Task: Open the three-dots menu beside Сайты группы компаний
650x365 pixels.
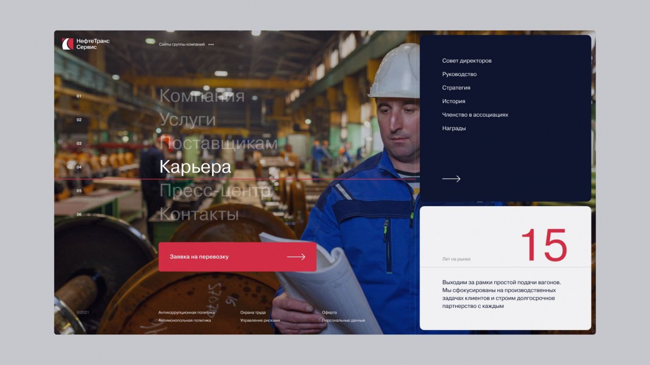Action: (211, 45)
